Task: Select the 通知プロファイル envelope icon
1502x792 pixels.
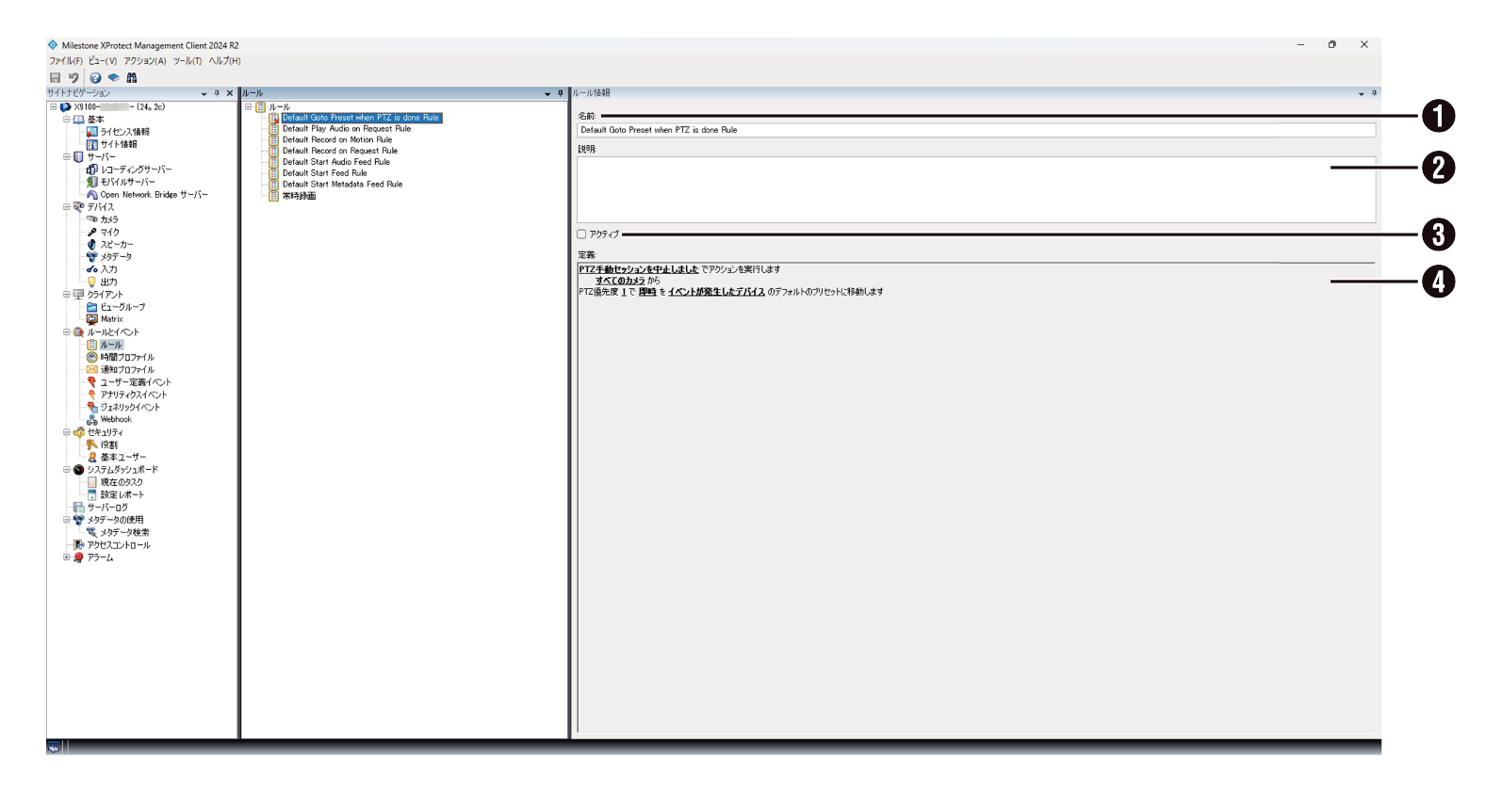Action: (x=92, y=370)
